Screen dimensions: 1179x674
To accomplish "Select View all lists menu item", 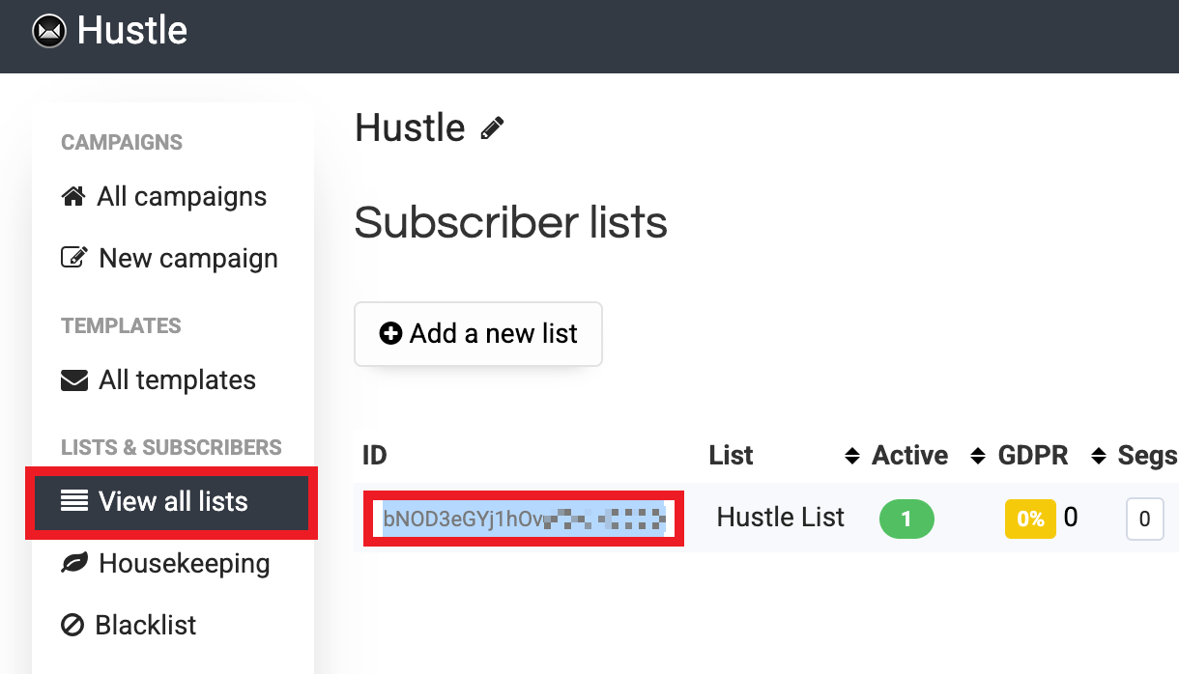I will click(x=171, y=501).
